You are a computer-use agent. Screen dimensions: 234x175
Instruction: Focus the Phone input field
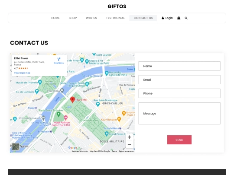pyautogui.click(x=179, y=93)
